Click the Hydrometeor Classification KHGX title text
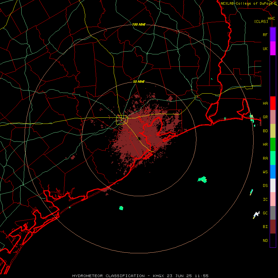278x278 pixels. (140, 276)
